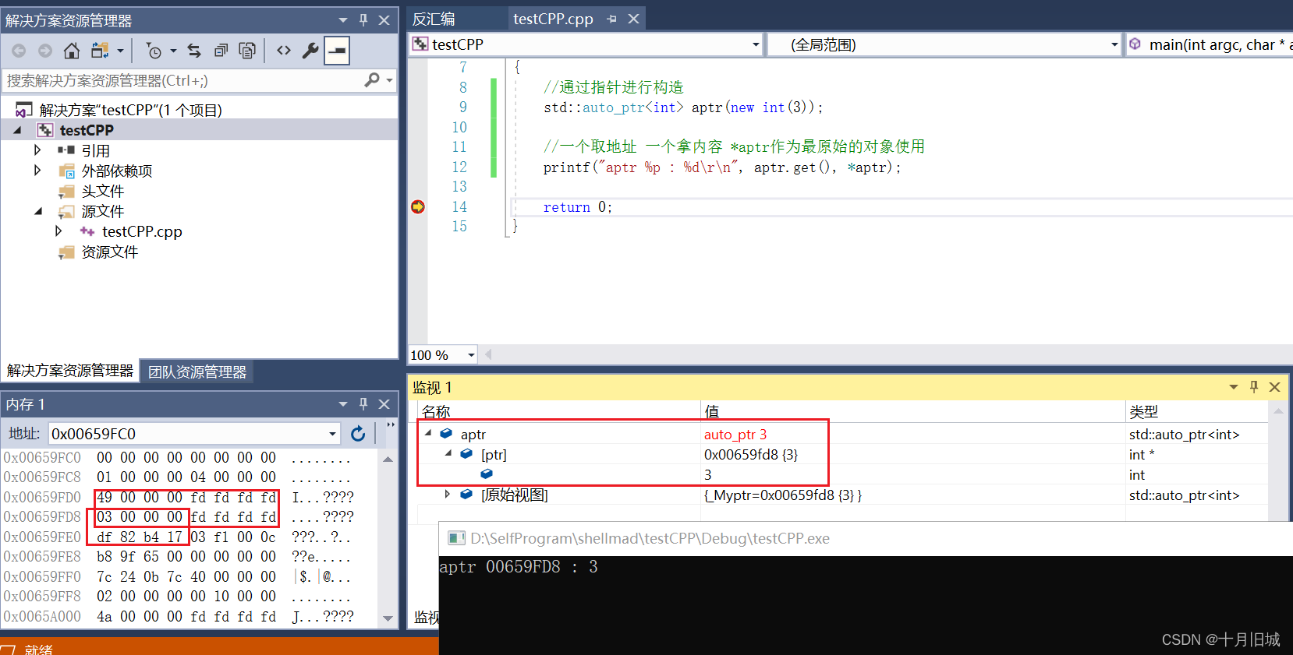Open the main(int argc, char * member dropdown
1293x655 pixels.
pyautogui.click(x=1210, y=44)
